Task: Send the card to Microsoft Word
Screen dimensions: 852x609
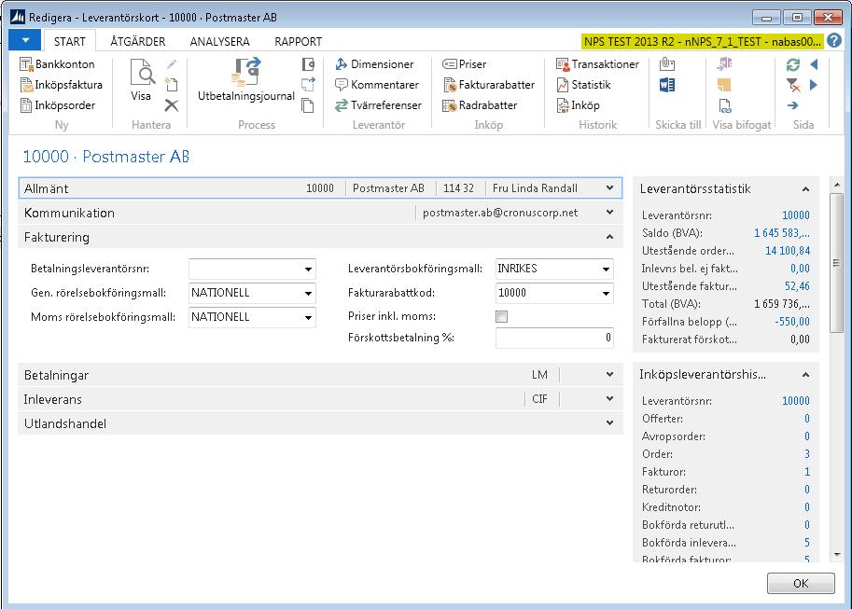Action: pyautogui.click(x=667, y=85)
